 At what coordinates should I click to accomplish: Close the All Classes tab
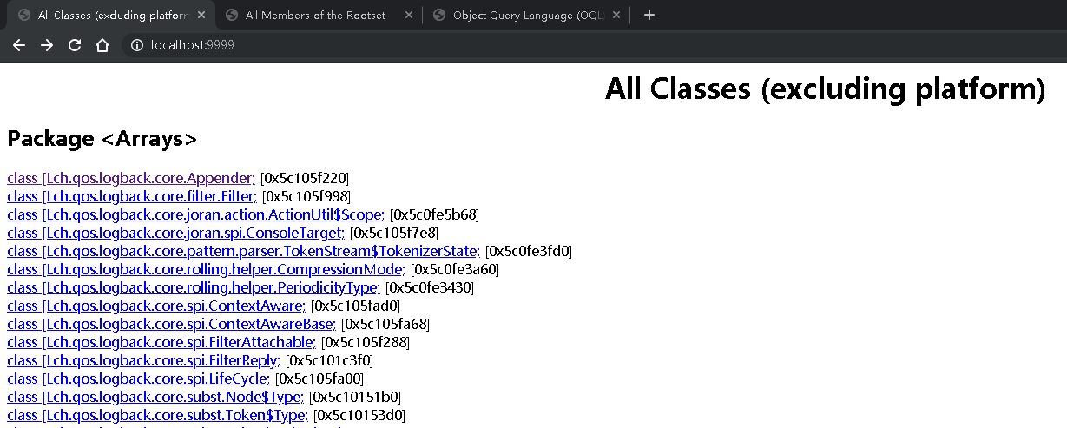pyautogui.click(x=201, y=15)
